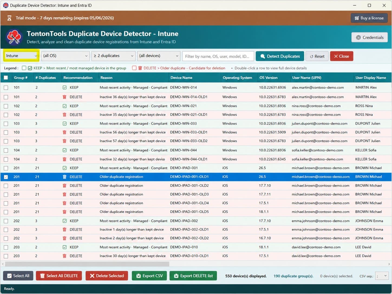Click the Export DELETE list button

(x=193, y=276)
